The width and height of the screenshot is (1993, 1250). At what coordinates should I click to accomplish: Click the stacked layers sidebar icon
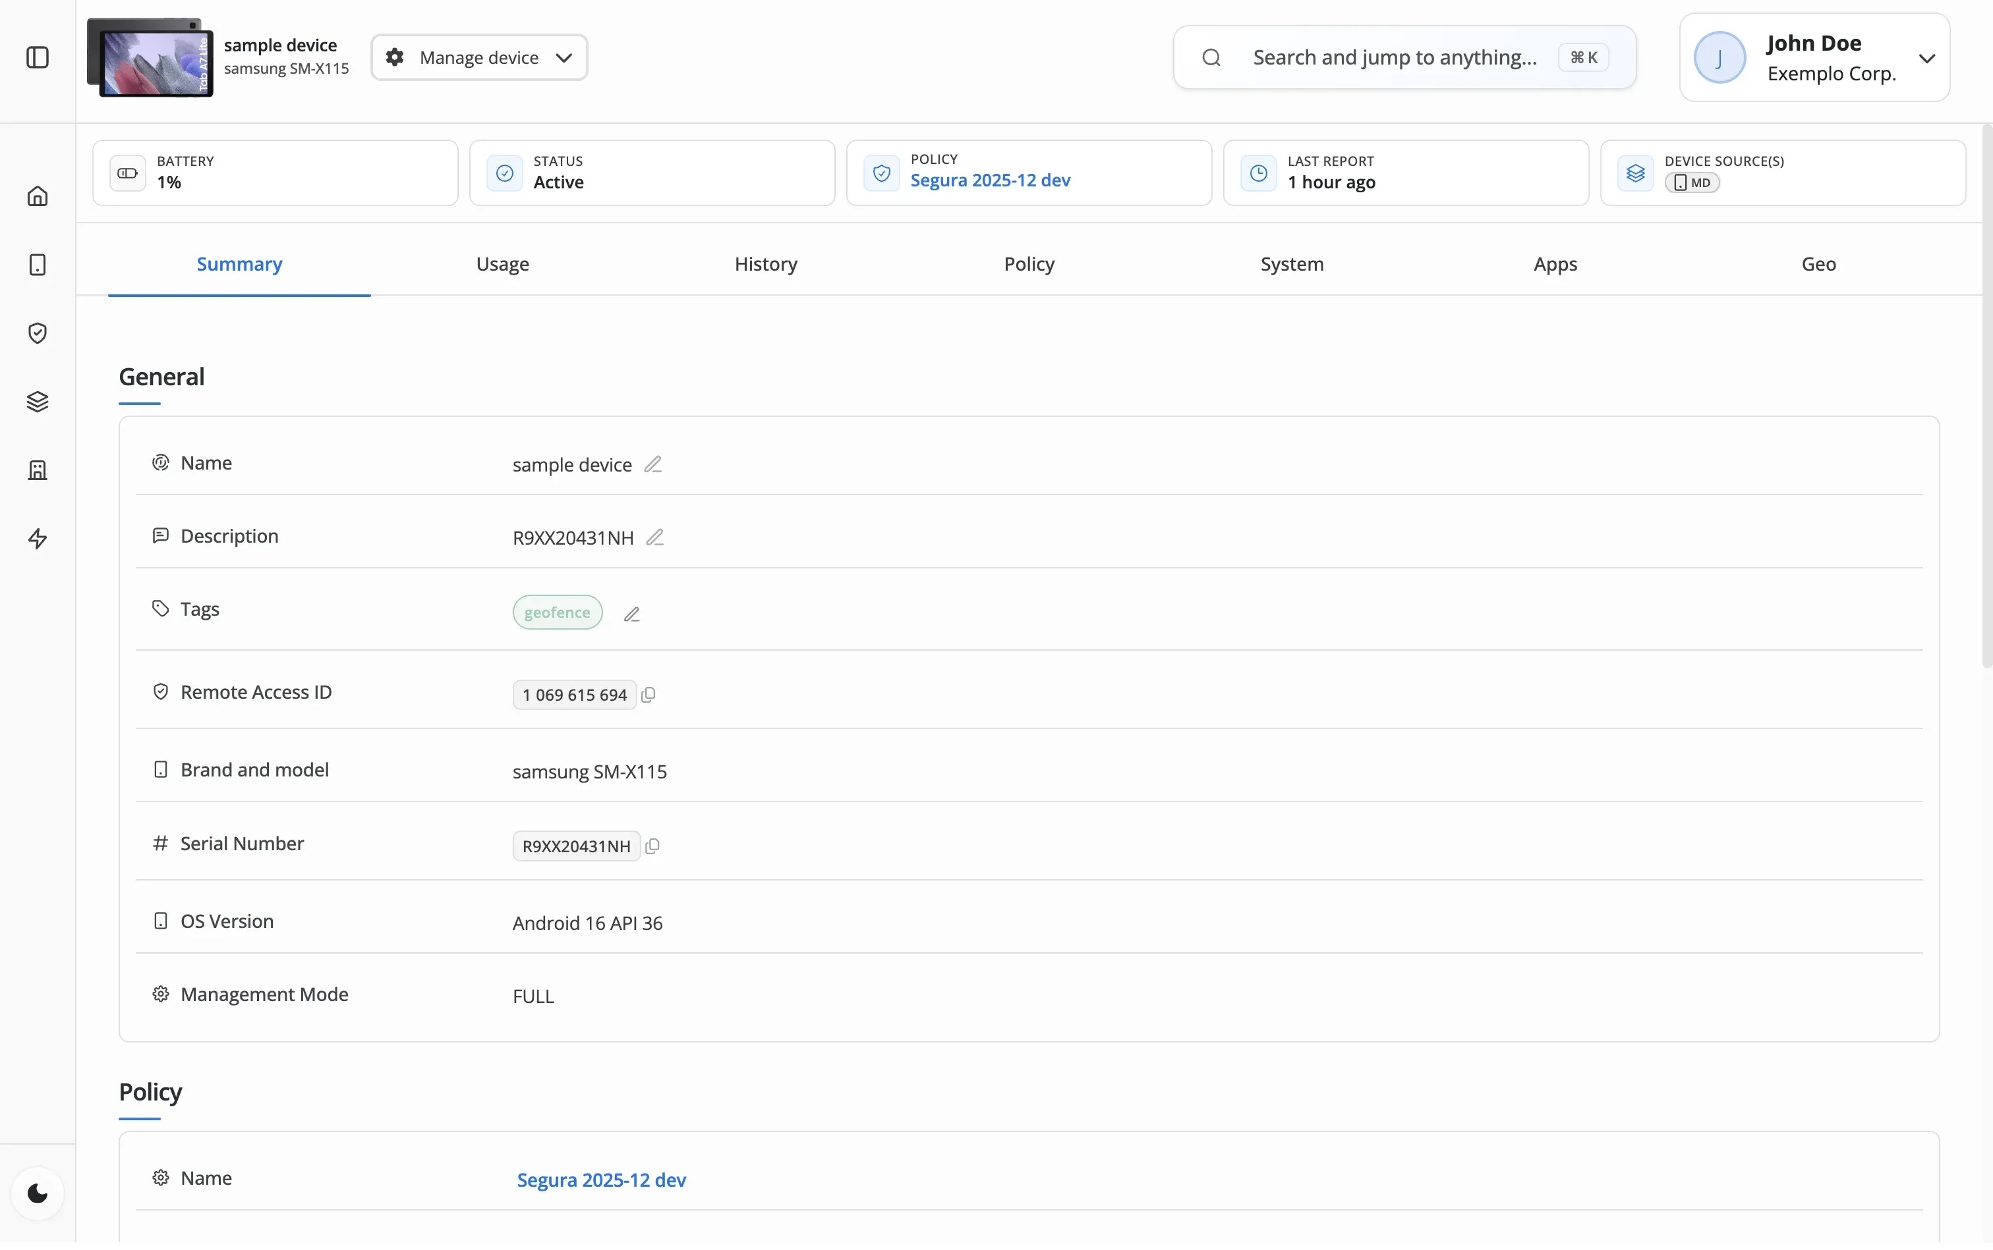click(x=37, y=402)
